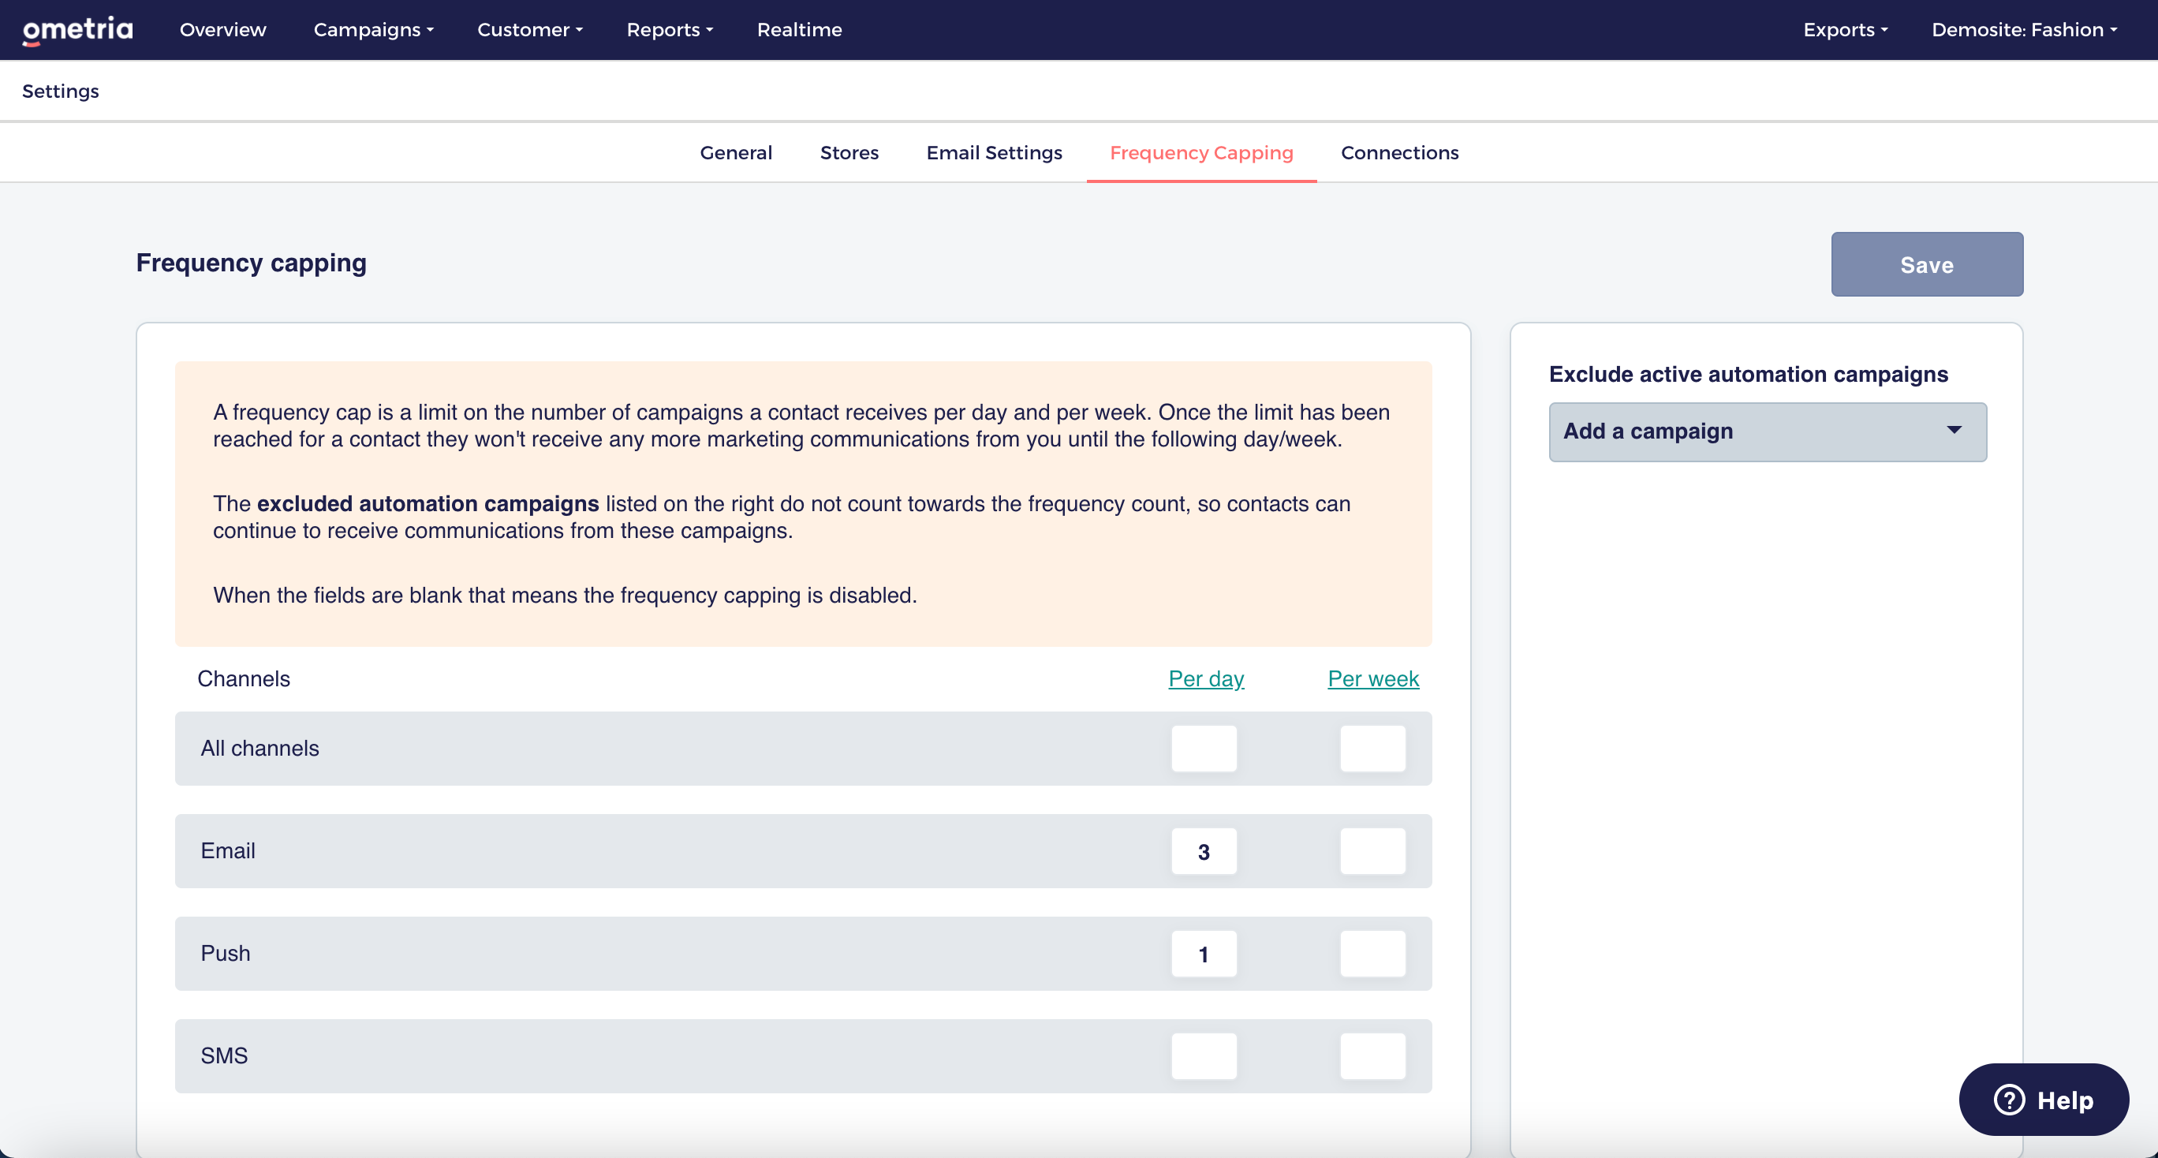Switch to the Stores tab

click(x=849, y=152)
